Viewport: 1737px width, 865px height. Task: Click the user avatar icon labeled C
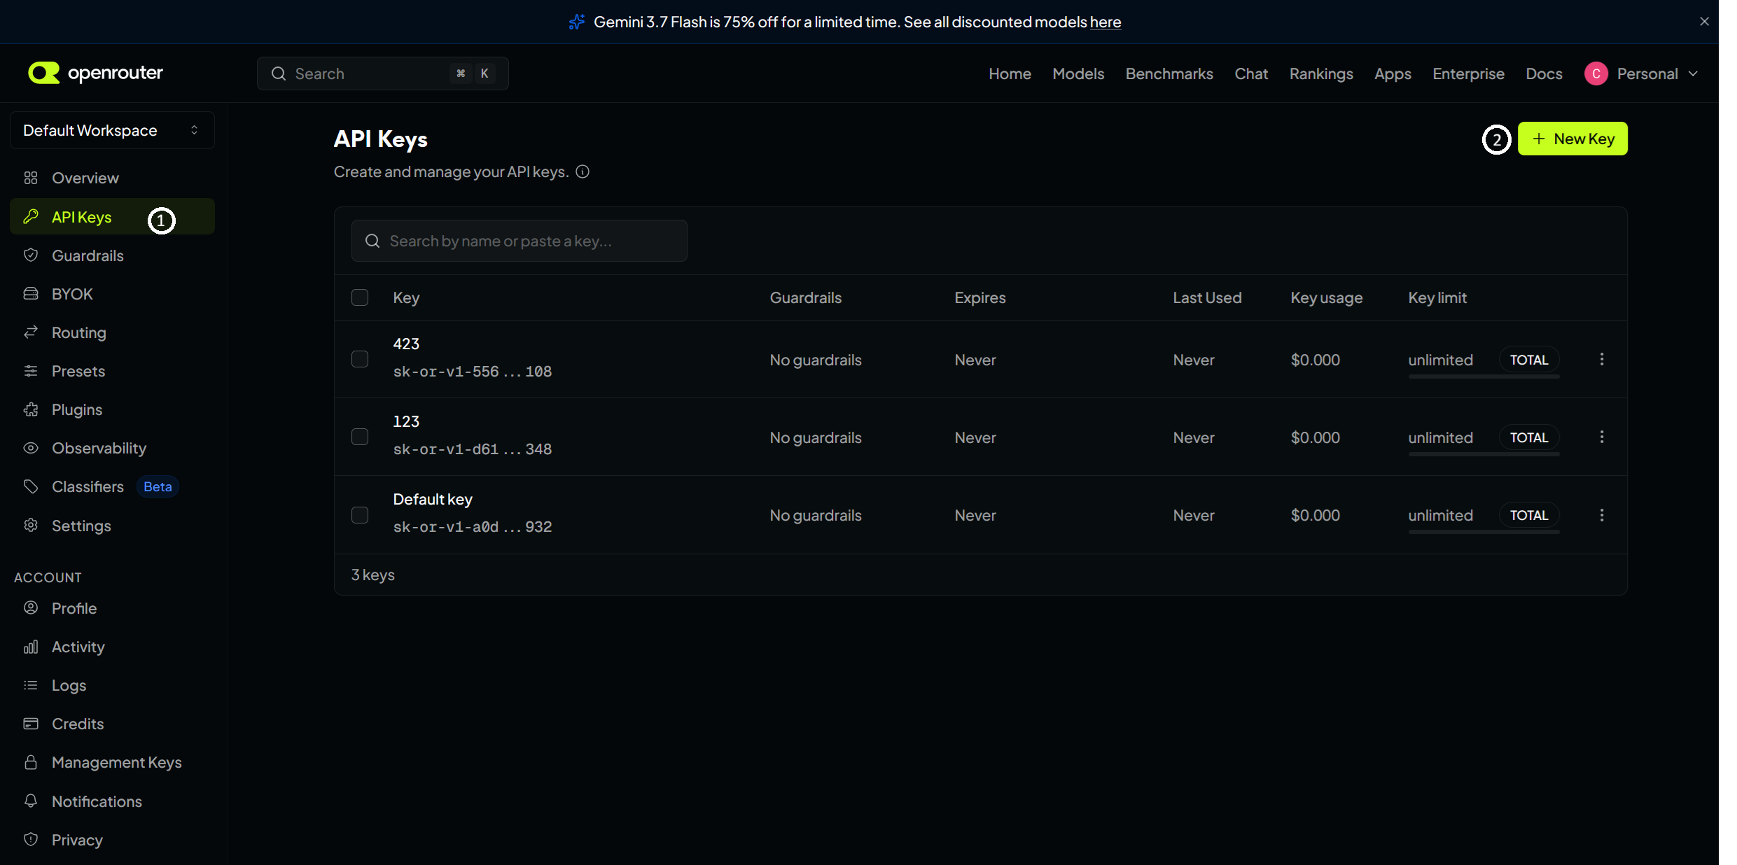[x=1596, y=73]
